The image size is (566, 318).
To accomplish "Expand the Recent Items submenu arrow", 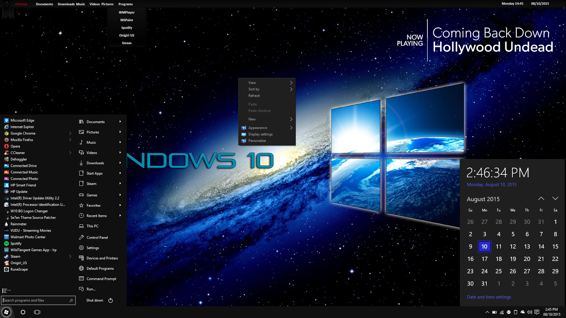I will coord(120,216).
